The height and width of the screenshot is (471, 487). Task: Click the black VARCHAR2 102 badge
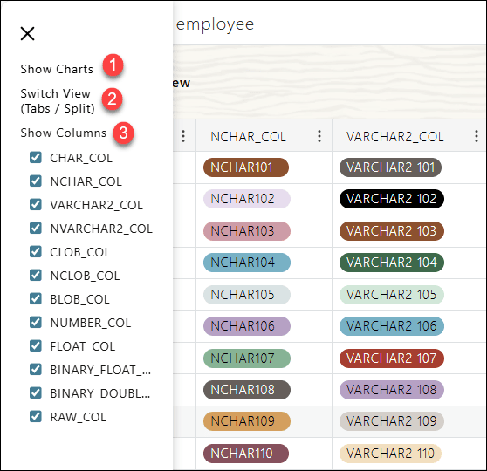click(391, 199)
